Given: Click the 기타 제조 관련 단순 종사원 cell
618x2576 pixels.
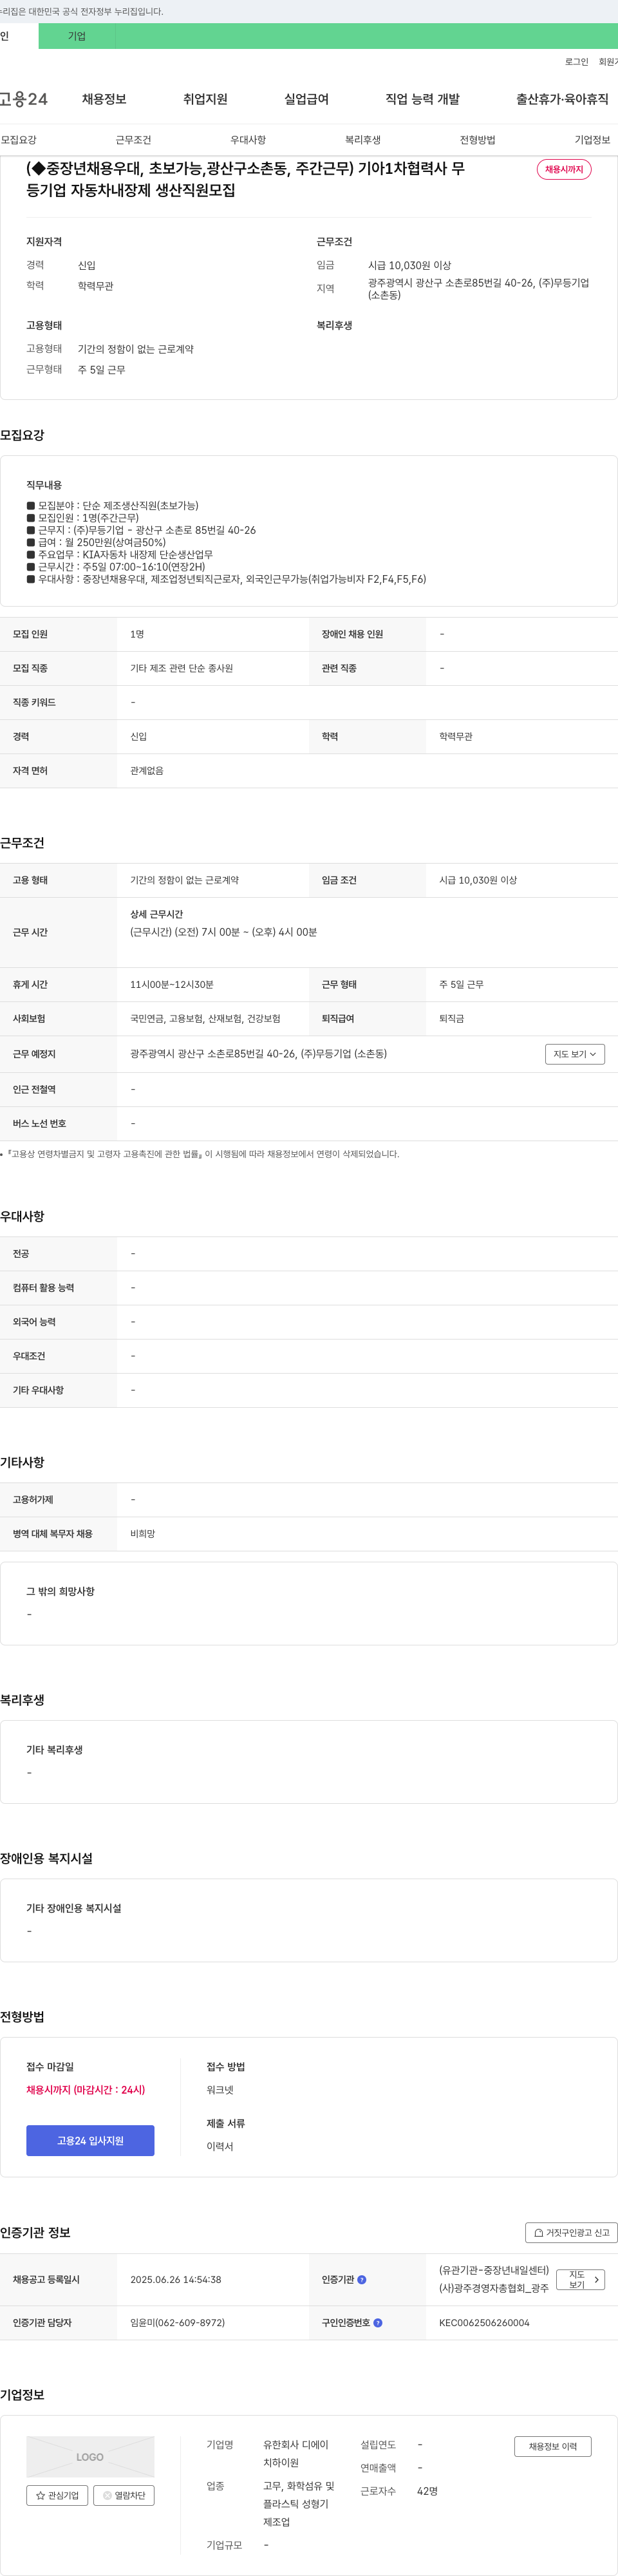Looking at the screenshot, I should pyautogui.click(x=181, y=668).
